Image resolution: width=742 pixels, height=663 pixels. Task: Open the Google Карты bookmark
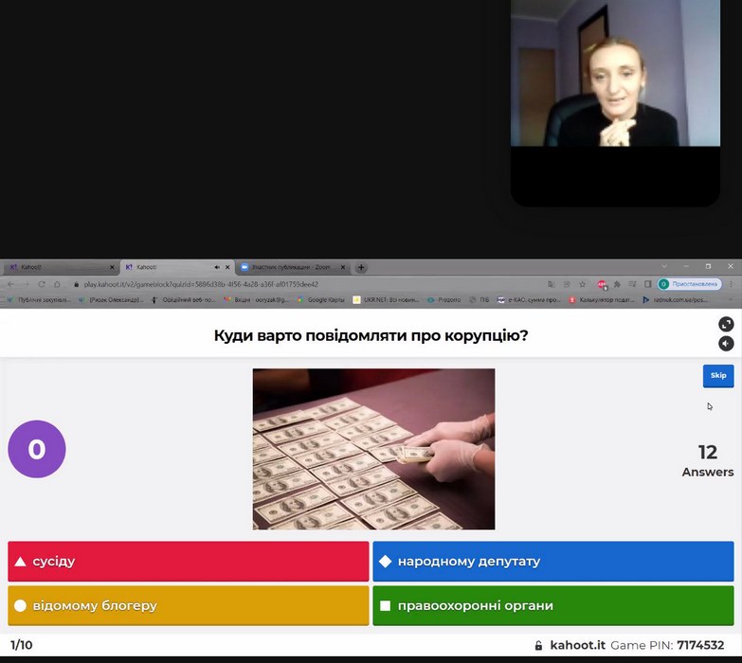click(322, 300)
